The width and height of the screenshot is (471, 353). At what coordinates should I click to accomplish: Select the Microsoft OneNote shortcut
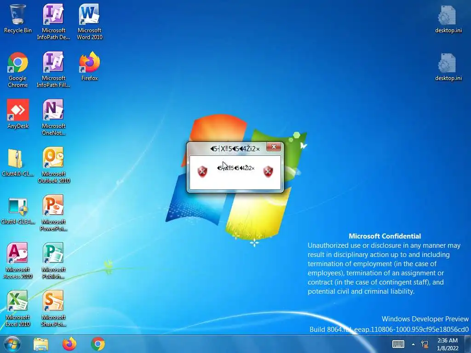(53, 117)
